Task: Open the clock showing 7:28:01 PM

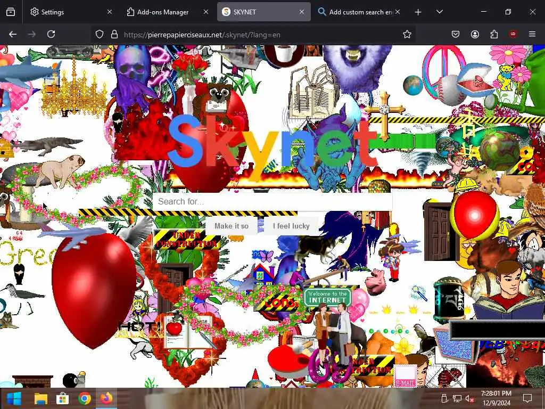Action: tap(496, 398)
